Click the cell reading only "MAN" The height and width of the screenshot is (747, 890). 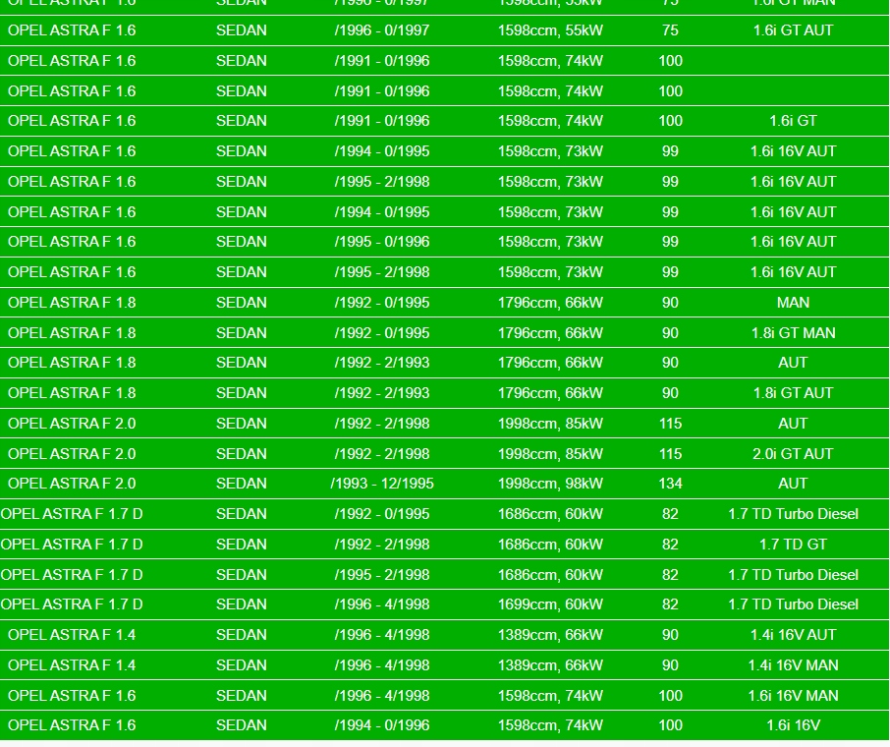(793, 302)
